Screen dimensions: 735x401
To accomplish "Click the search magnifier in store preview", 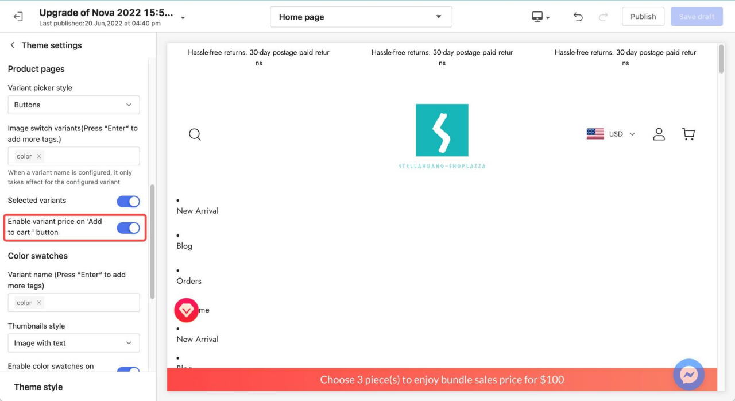I will (x=195, y=134).
